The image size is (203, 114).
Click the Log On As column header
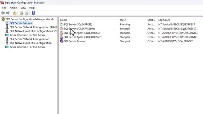164,20
